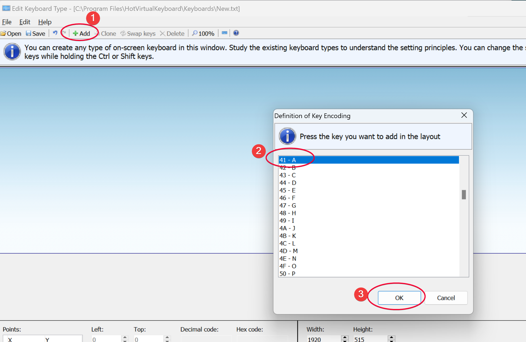This screenshot has width=526, height=342.
Task: Click the Decimal code field
Action: (x=206, y=339)
